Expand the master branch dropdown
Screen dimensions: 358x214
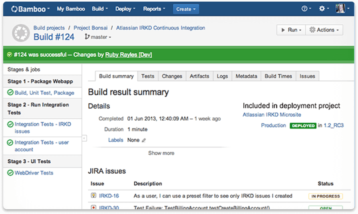coord(98,37)
